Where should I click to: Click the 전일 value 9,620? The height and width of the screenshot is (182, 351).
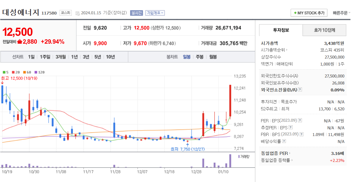tap(100, 28)
